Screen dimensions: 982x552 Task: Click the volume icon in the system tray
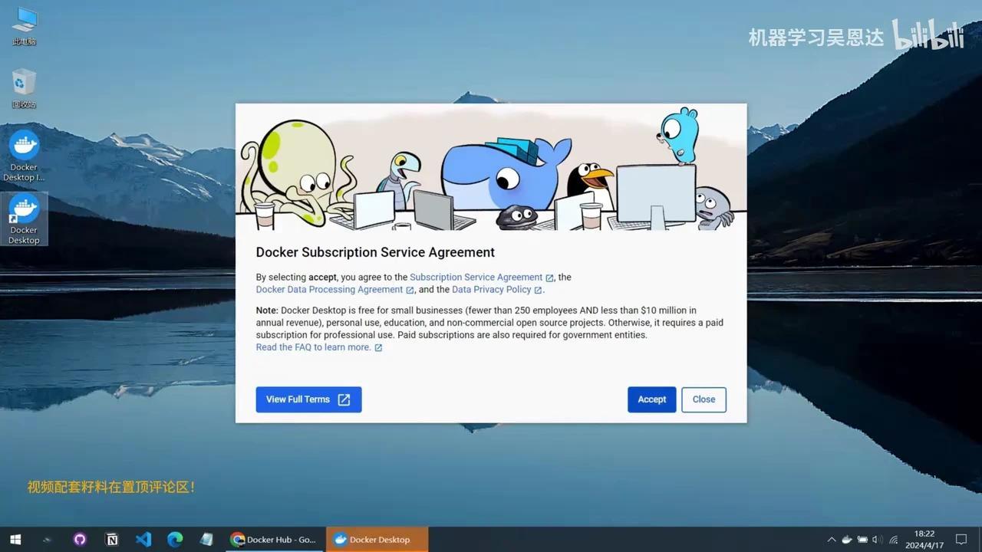(878, 540)
